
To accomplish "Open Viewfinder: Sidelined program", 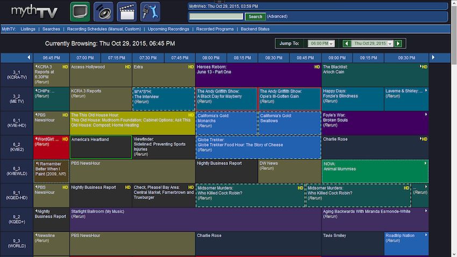I will pos(163,147).
